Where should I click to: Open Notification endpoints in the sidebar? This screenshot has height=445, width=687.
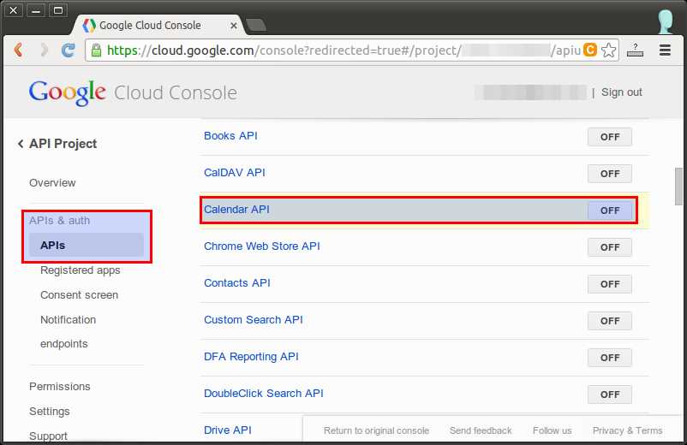coord(68,332)
